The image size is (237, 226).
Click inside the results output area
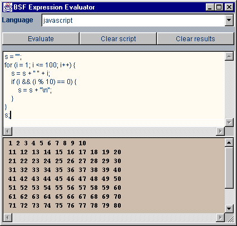tap(114, 175)
